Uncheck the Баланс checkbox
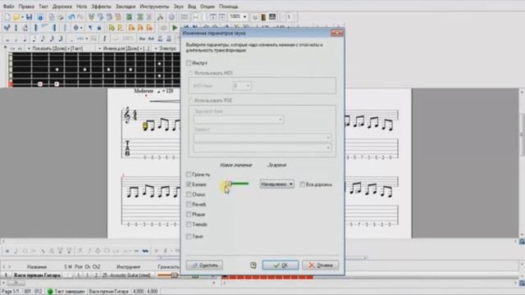This screenshot has height=295, width=525. pos(189,184)
